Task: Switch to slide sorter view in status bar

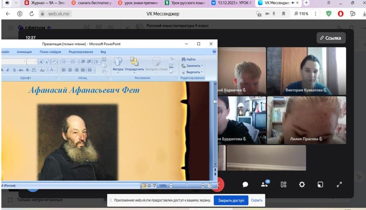Action: point(149,185)
